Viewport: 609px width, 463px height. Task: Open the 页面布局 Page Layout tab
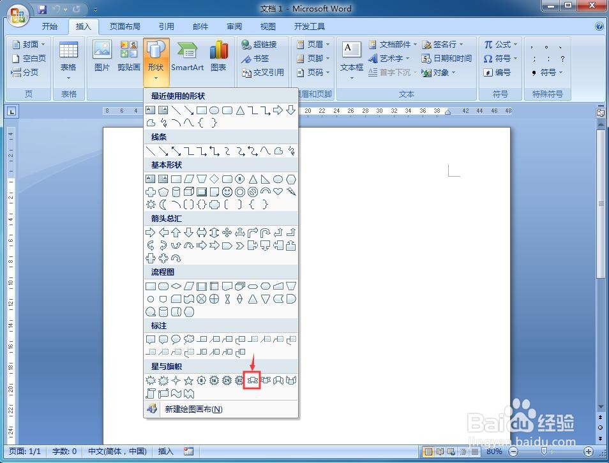(125, 26)
